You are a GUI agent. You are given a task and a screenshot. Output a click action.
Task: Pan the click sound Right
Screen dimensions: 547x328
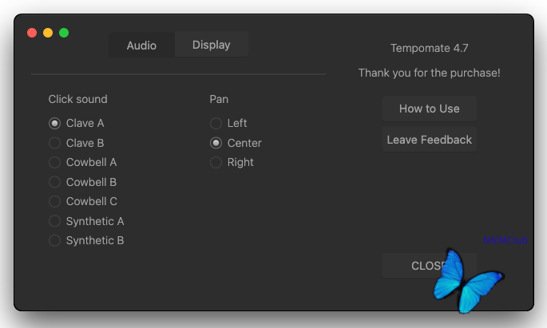coord(216,163)
